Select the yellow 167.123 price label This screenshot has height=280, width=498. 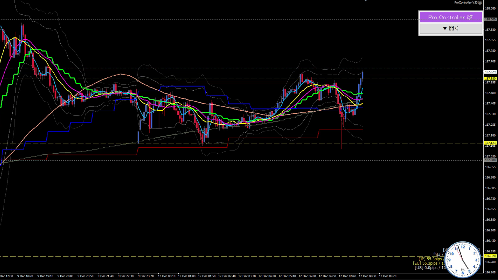coord(490,143)
